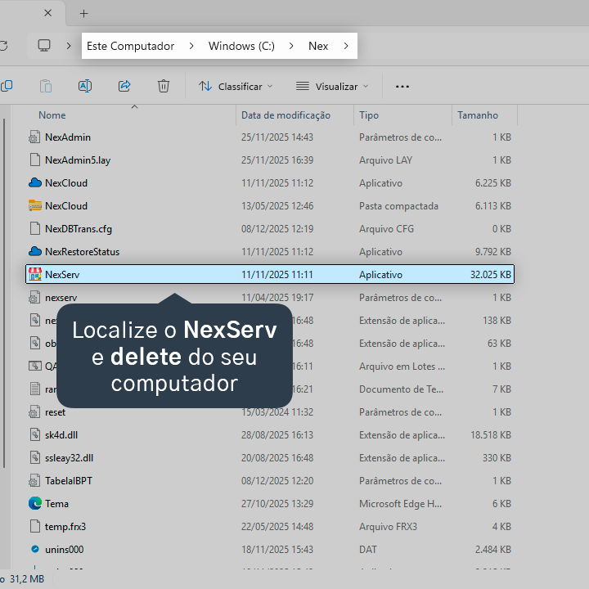Click Tema file name

coord(56,504)
